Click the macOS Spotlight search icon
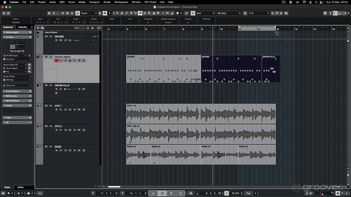The image size is (351, 197). [x=316, y=2]
